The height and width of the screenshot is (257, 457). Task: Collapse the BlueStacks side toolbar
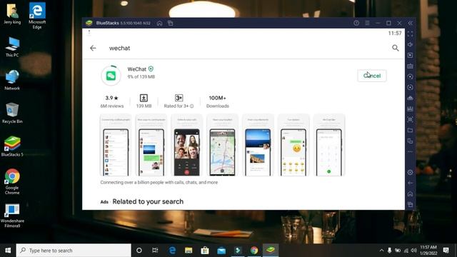[x=410, y=23]
